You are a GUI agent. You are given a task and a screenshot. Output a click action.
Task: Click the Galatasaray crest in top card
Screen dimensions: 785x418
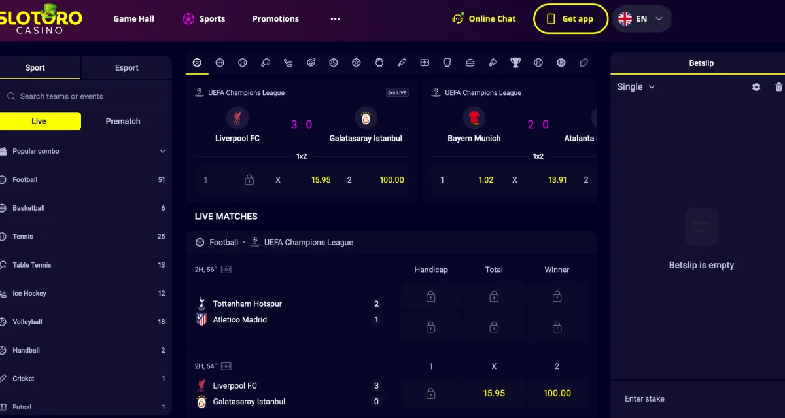pos(366,118)
